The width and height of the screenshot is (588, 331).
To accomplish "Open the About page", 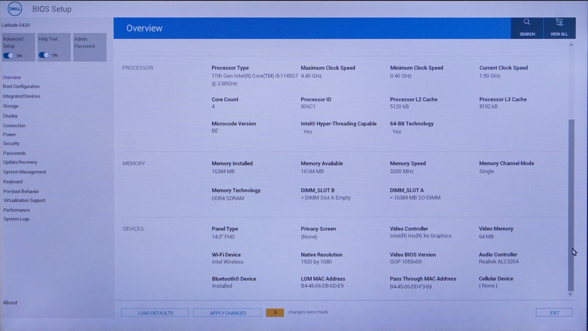I will click(x=10, y=302).
